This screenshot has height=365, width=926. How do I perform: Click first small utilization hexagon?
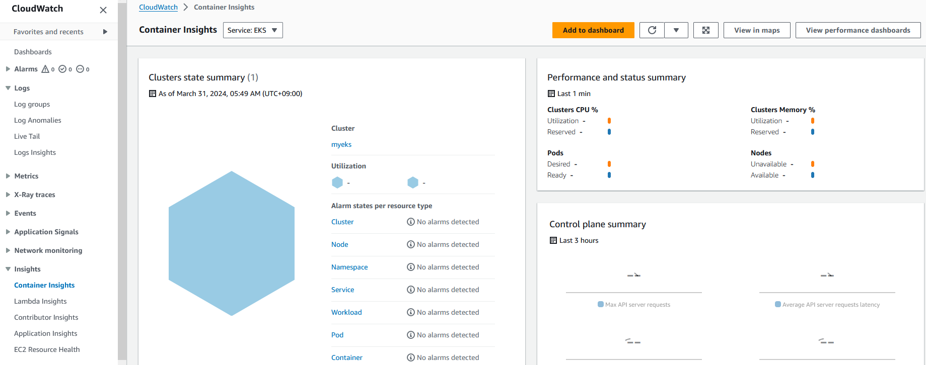[x=337, y=182]
